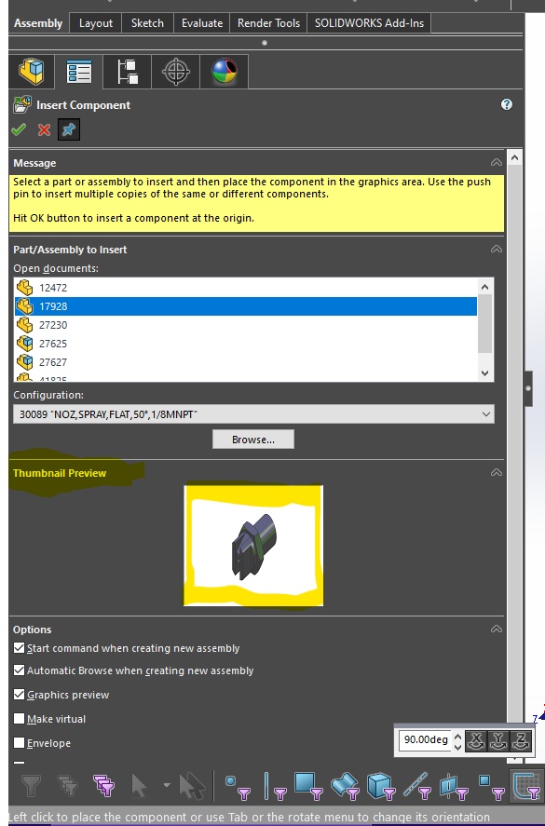The height and width of the screenshot is (826, 545).
Task: Collapse the Thumbnail Preview section
Action: coord(496,472)
